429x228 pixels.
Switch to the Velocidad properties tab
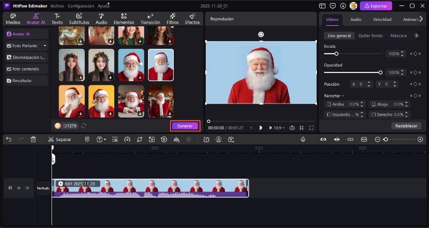382,19
